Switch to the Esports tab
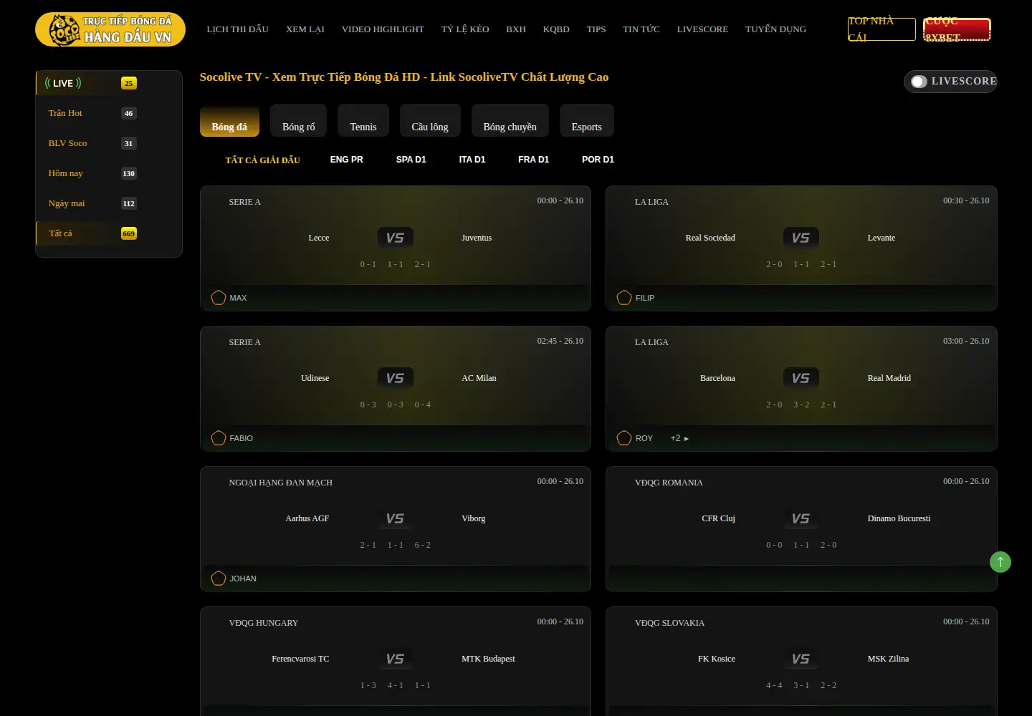 click(587, 120)
